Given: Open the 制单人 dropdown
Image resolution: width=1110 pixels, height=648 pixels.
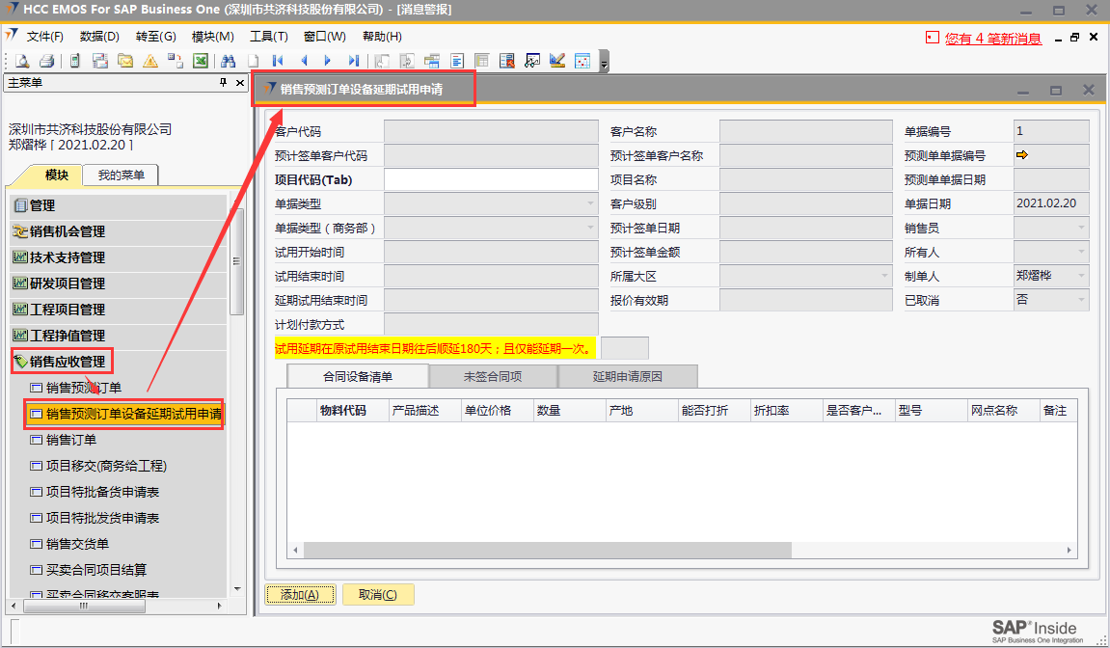Looking at the screenshot, I should point(1081,276).
